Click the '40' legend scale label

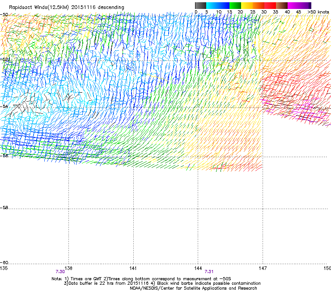(x=287, y=12)
